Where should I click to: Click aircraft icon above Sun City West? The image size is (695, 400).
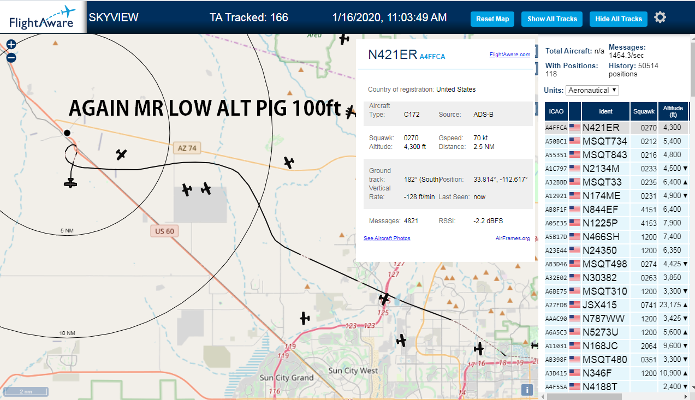tap(401, 341)
